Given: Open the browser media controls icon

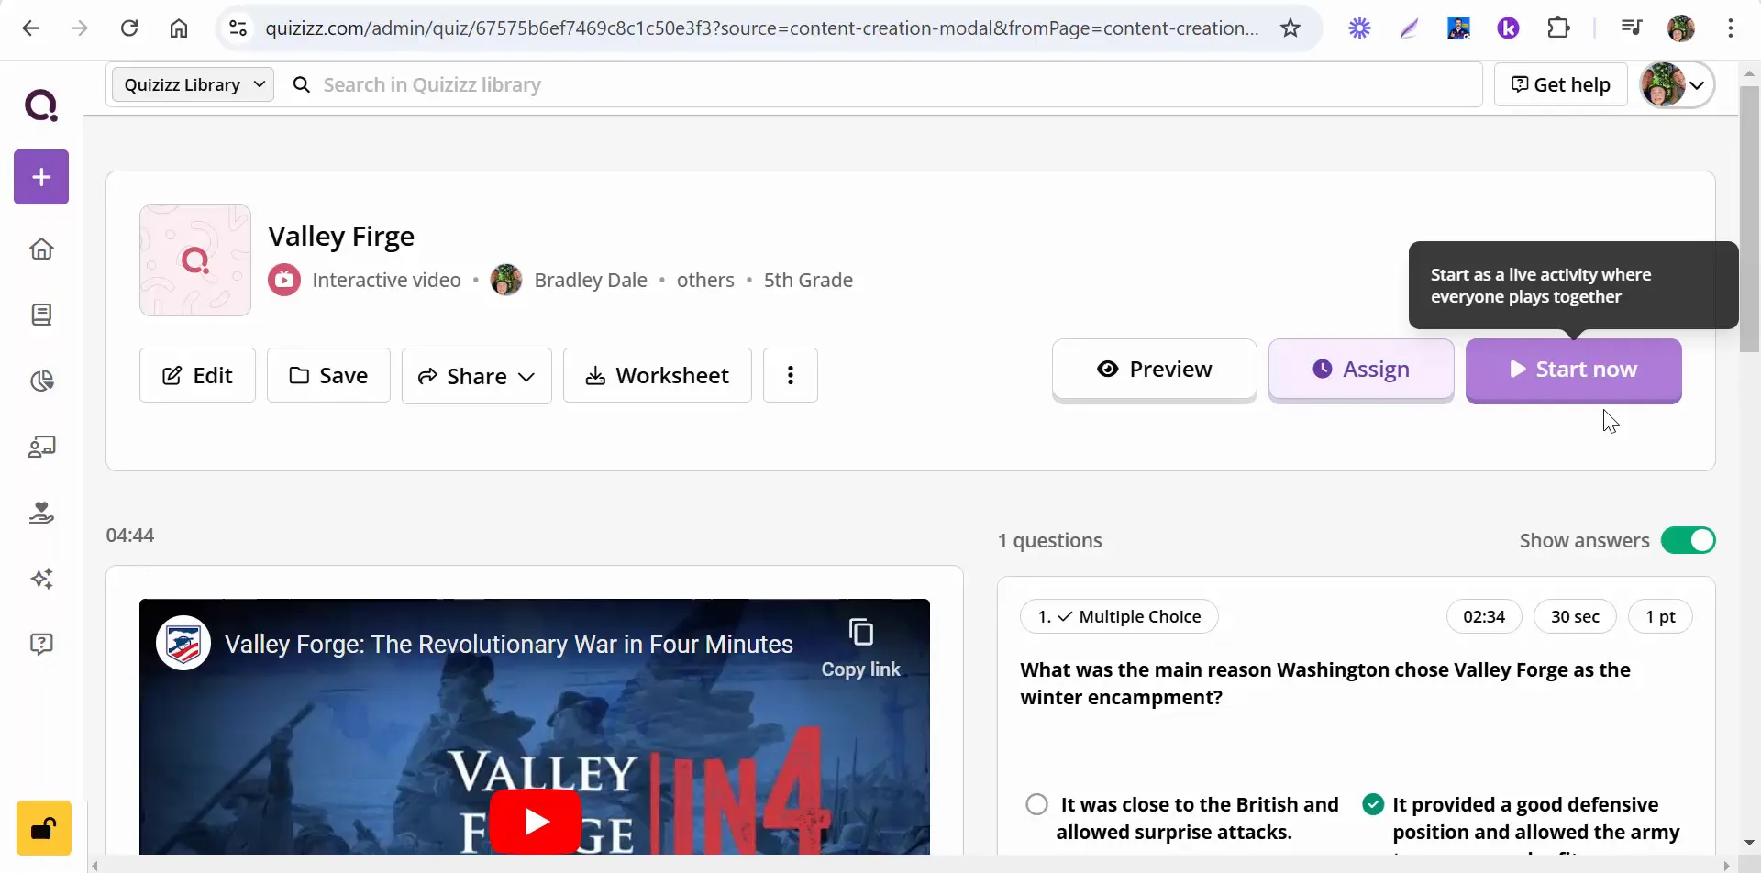Looking at the screenshot, I should [x=1631, y=28].
